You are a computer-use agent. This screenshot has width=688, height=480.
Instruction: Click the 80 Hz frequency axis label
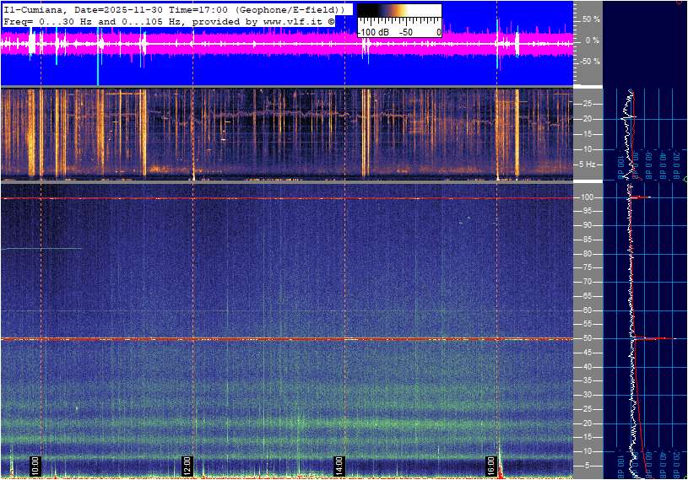click(588, 254)
